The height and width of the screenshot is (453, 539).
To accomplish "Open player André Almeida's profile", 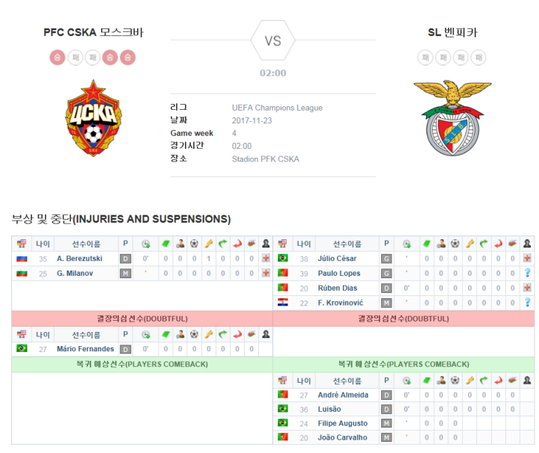I will click(x=343, y=395).
